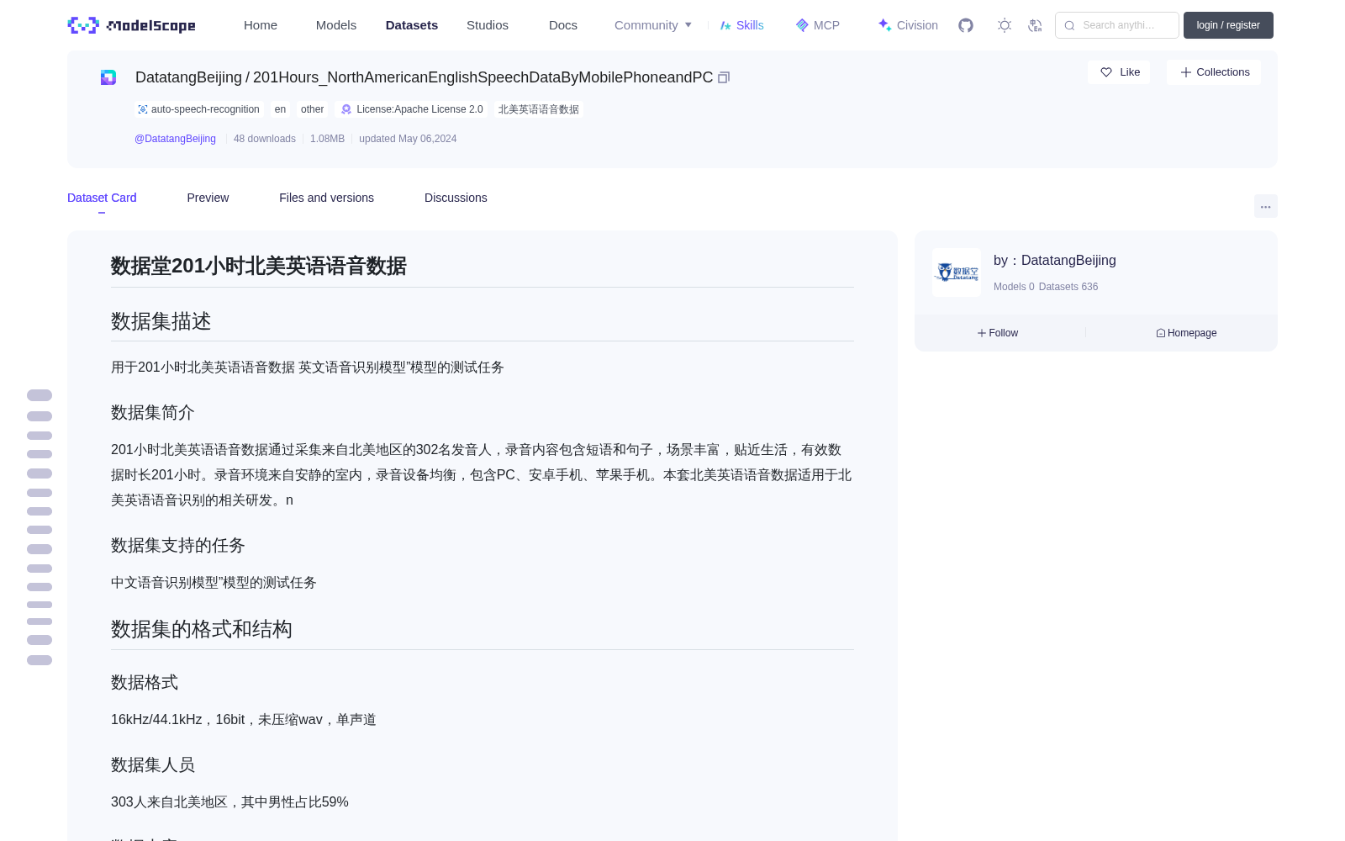Open the @DatatangBeijing author link

click(x=175, y=139)
